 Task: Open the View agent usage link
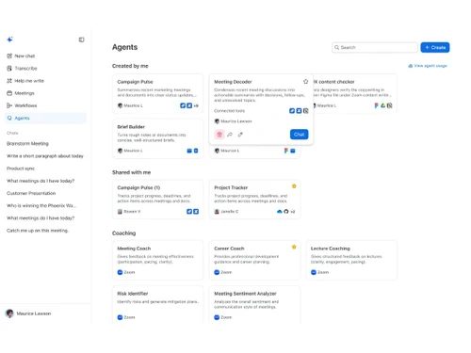pos(428,66)
